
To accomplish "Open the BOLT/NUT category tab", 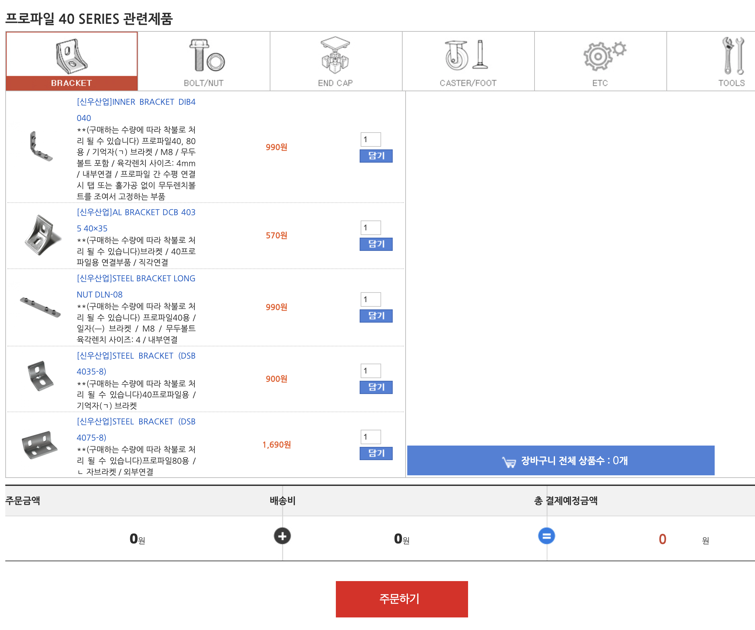I will [x=204, y=61].
